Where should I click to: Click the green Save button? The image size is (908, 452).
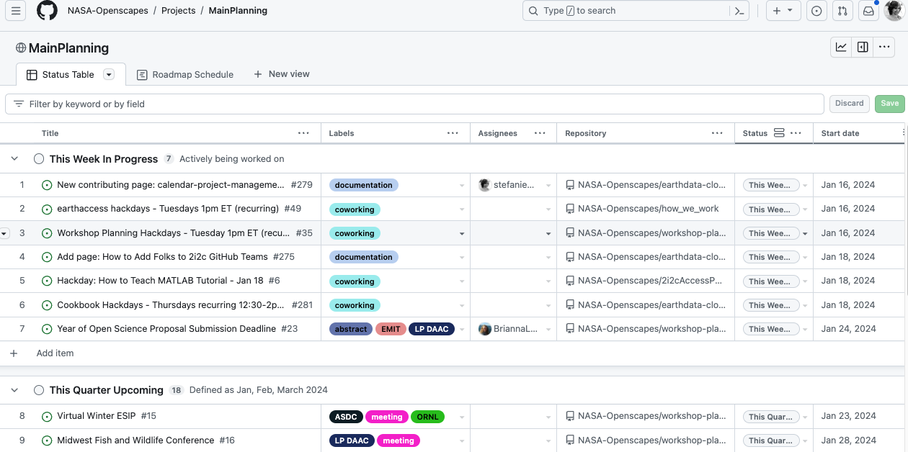889,104
